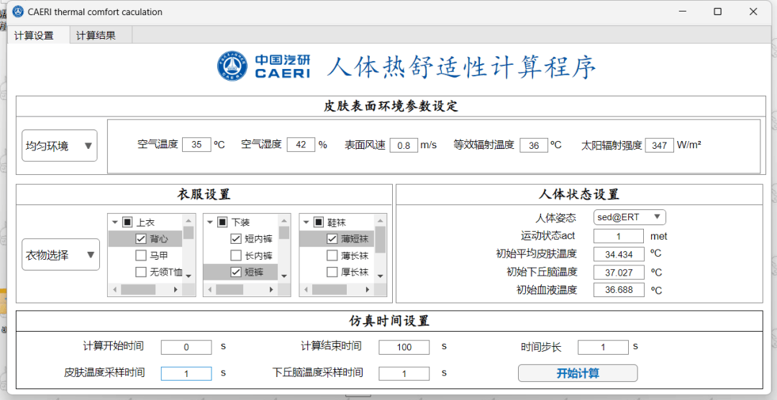Click the CAERI logo in the header

click(x=263, y=66)
